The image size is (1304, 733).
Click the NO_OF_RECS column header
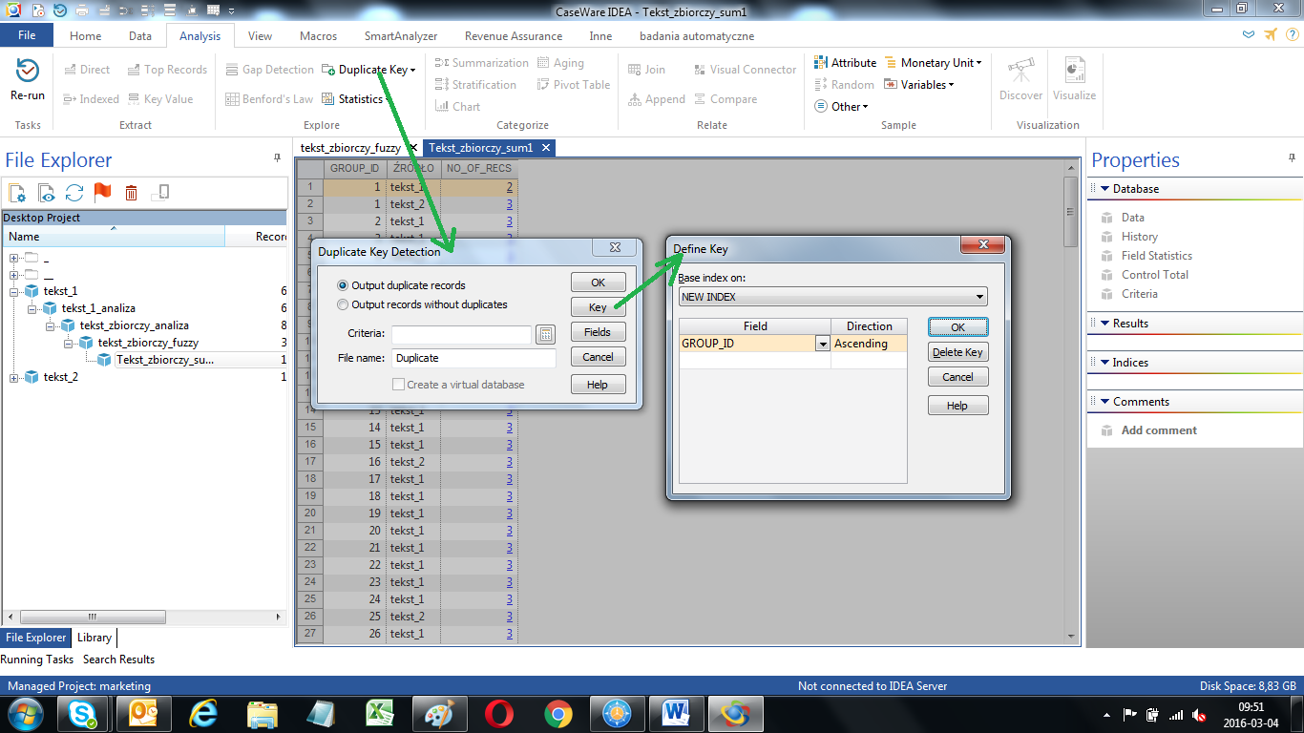479,168
